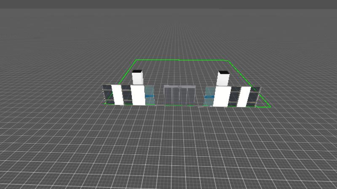Screen dimensions: 337x189
Task: Select the left blue glass panel
Action: 150,95
